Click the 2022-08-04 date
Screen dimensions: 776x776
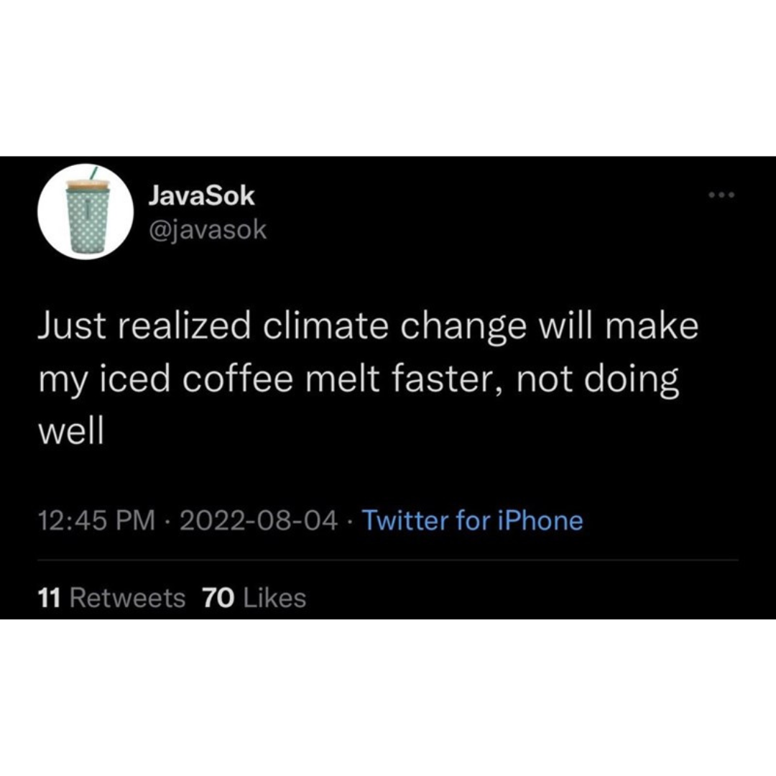point(259,520)
